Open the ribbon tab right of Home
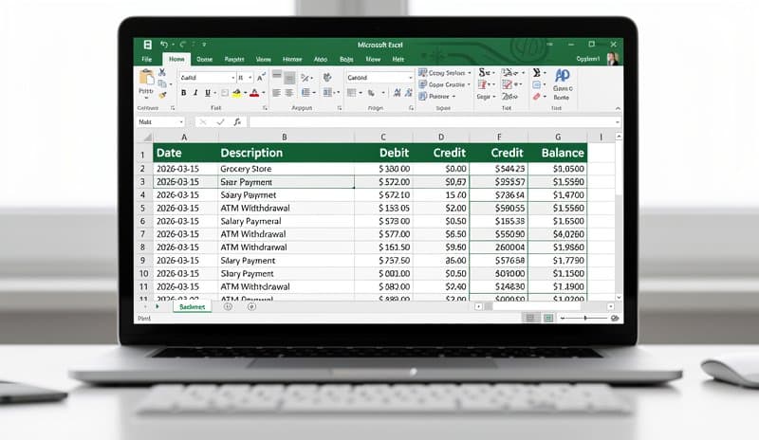This screenshot has height=440, width=759. 205,59
